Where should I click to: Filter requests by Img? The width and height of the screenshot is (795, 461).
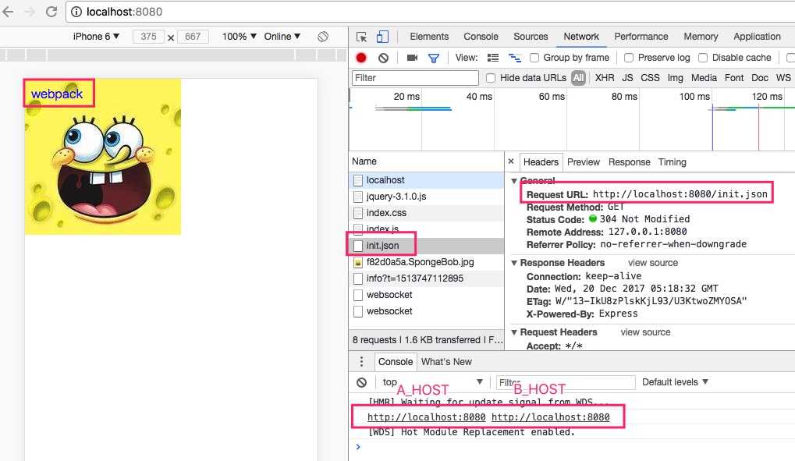[x=675, y=77]
